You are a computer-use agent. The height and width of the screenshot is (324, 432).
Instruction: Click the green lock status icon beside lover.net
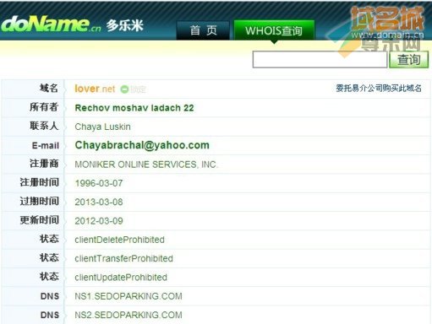[124, 89]
